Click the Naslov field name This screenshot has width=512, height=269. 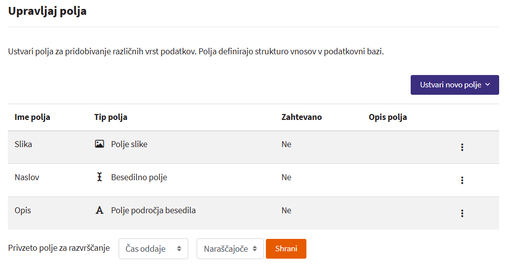coord(27,177)
